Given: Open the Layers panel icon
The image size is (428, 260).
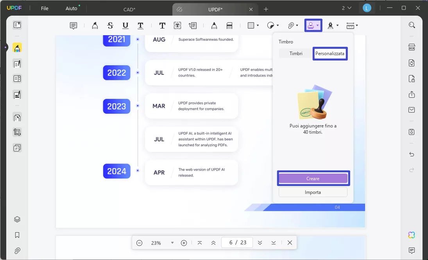Looking at the screenshot, I should pos(17,219).
